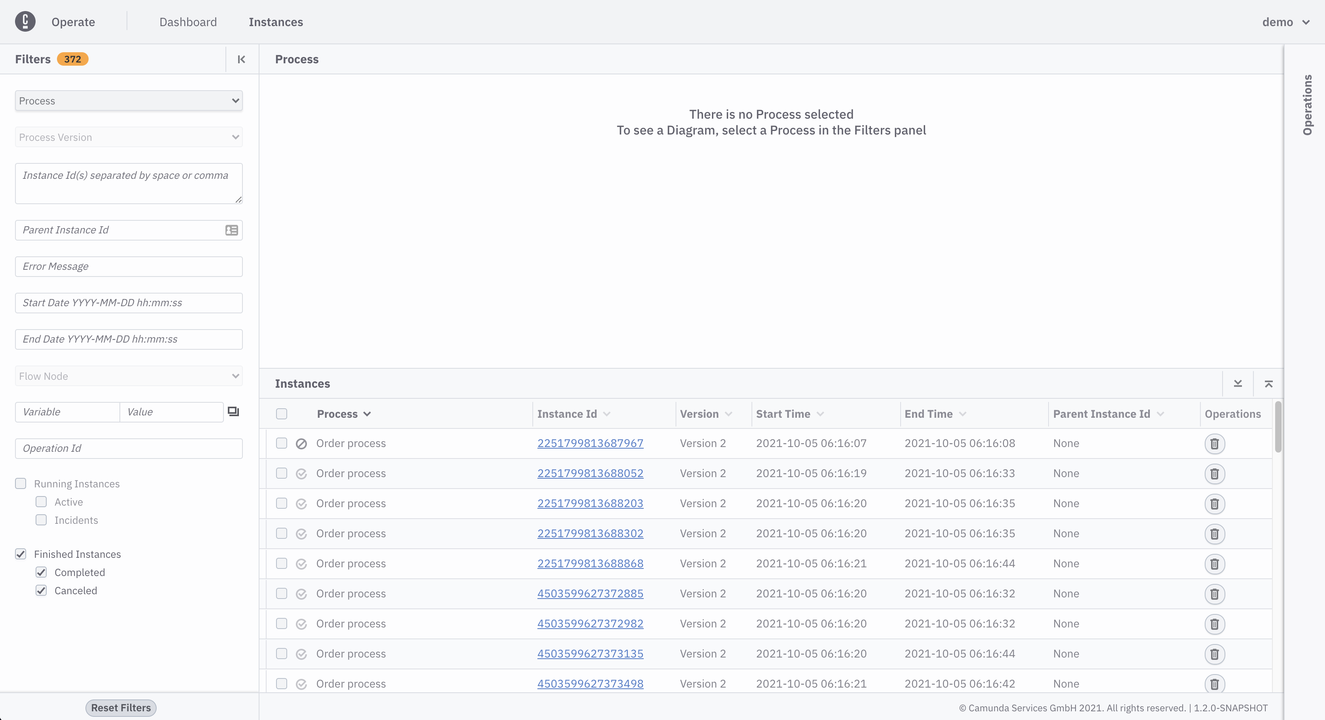Expand the Process dropdown filter

[x=129, y=100]
